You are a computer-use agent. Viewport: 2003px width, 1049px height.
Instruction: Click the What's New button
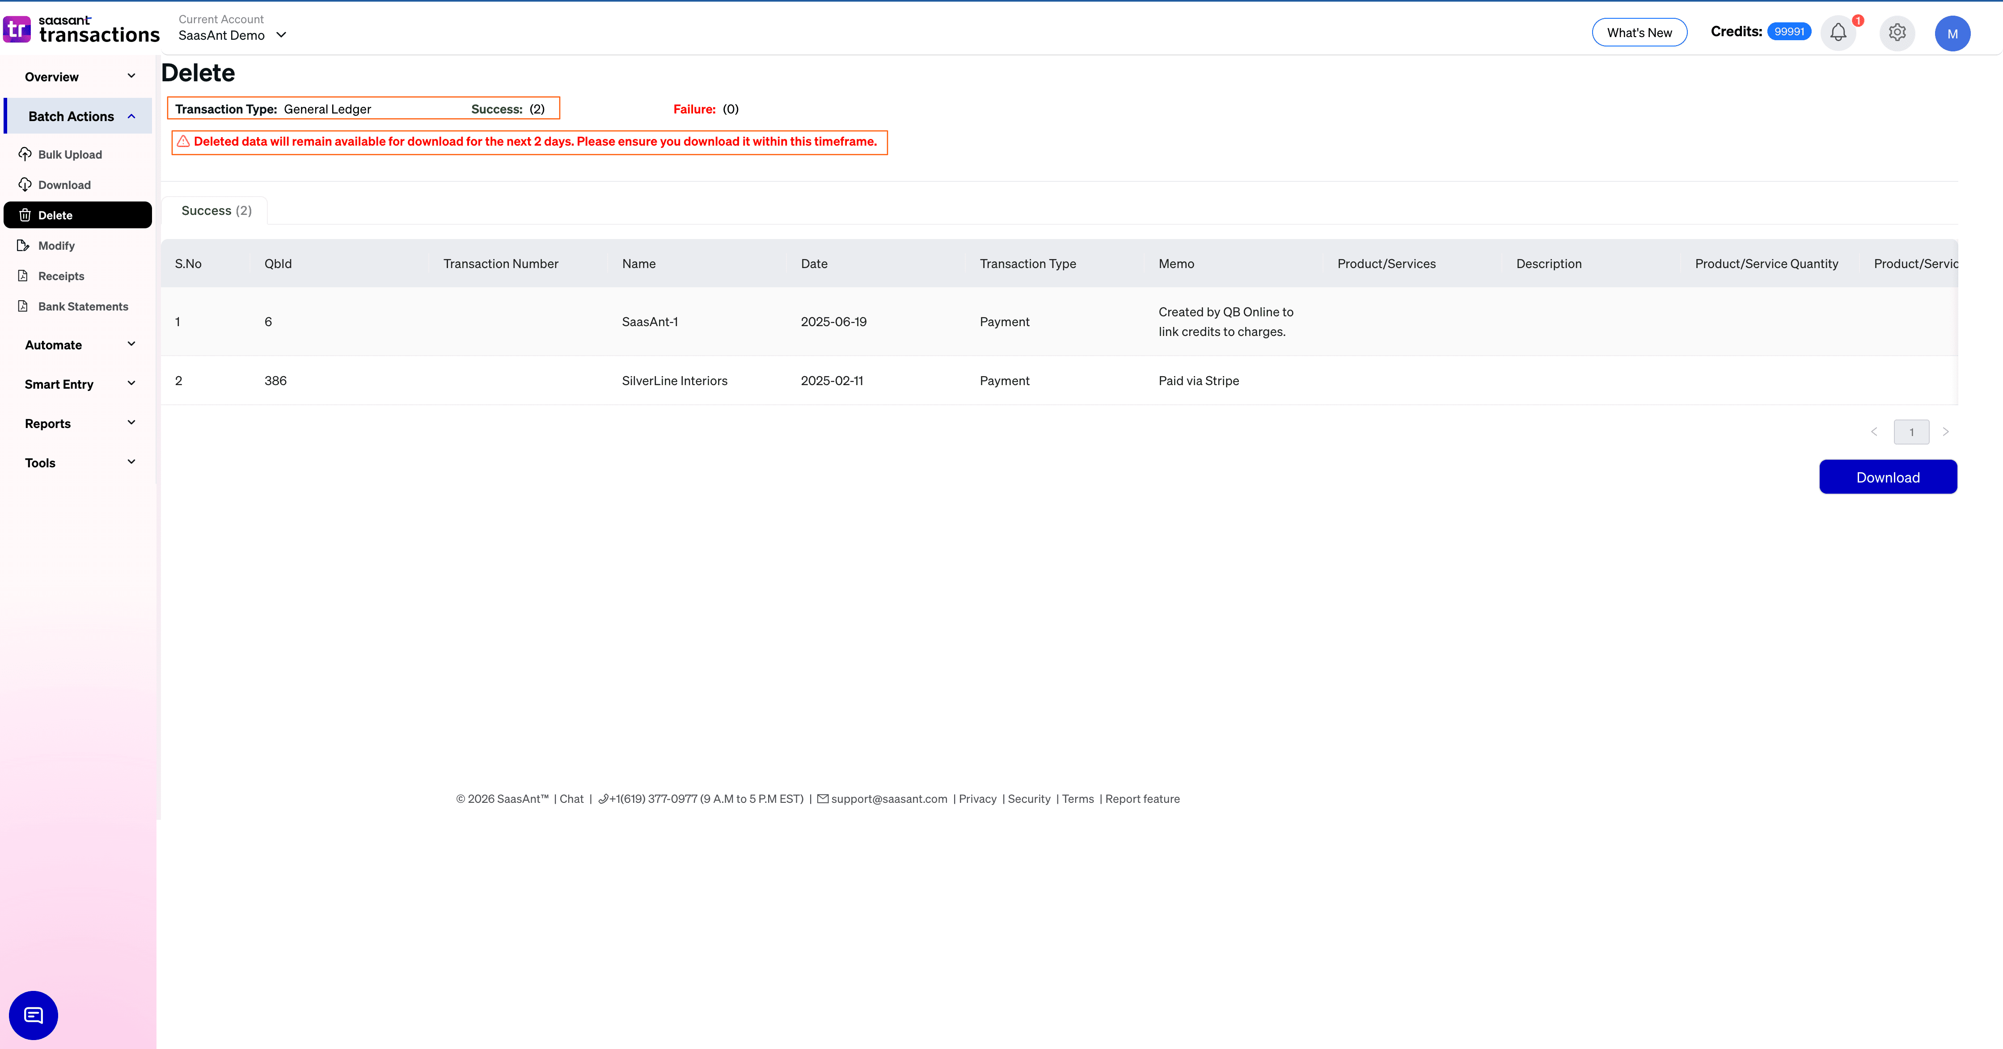pos(1639,33)
